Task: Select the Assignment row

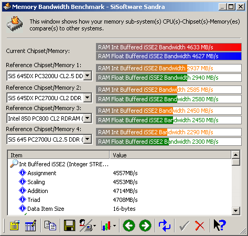Action: (120, 173)
